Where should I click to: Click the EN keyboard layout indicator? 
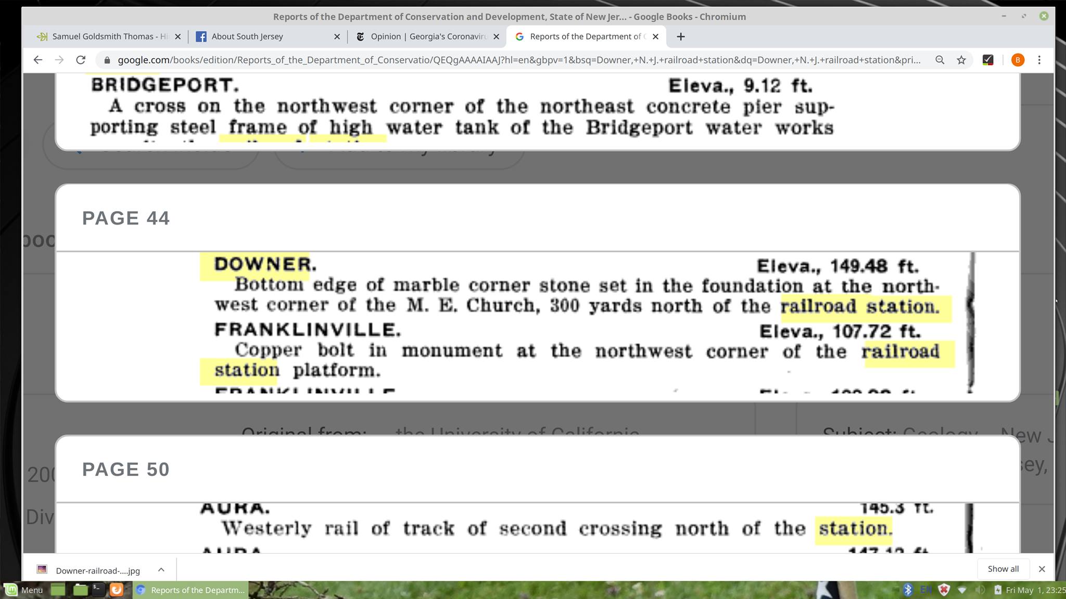click(x=925, y=590)
